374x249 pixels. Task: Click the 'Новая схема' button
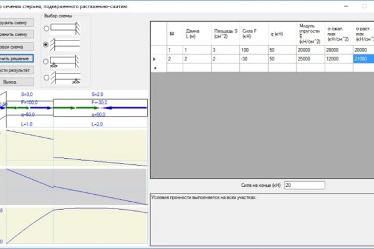point(17,47)
